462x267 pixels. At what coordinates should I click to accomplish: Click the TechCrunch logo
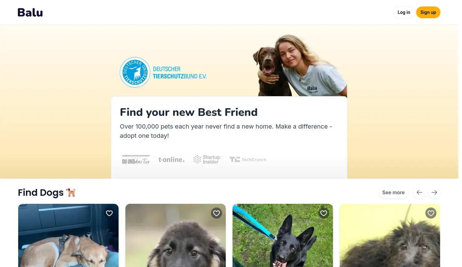(248, 159)
